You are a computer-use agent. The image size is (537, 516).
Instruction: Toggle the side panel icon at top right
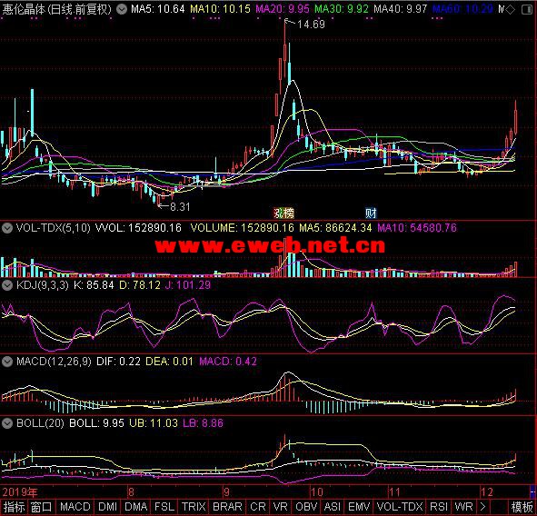[527, 9]
